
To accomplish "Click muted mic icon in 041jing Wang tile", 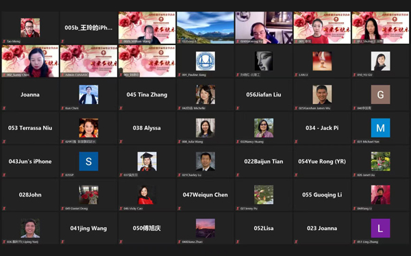I will (62, 242).
